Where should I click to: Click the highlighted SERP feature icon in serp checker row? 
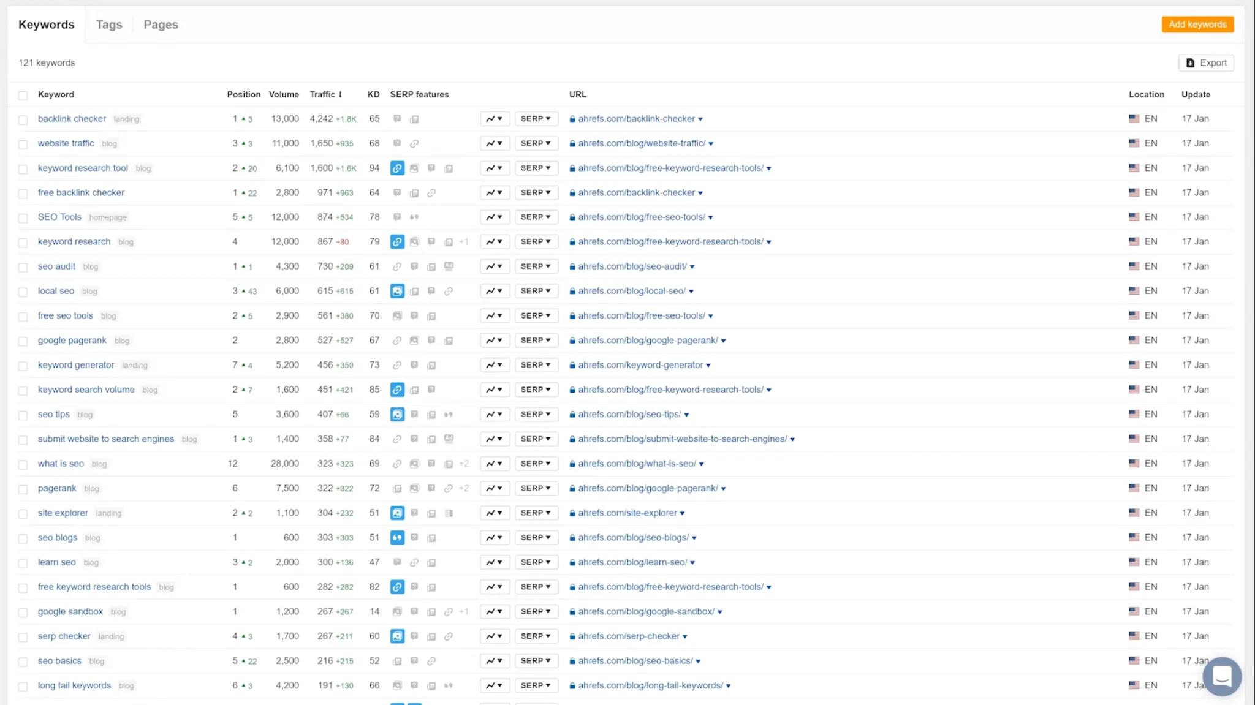(x=397, y=636)
